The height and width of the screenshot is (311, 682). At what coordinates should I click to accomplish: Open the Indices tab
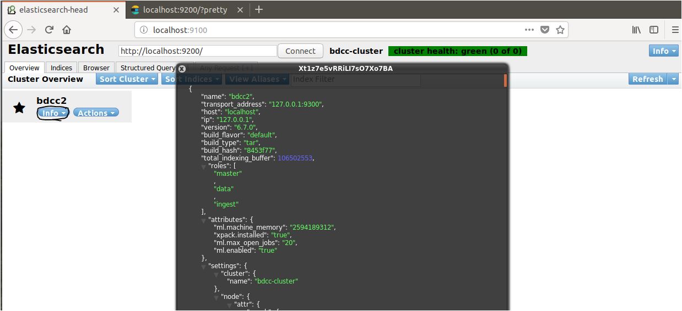pos(61,68)
